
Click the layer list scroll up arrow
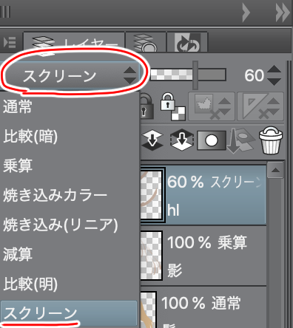click(x=275, y=170)
